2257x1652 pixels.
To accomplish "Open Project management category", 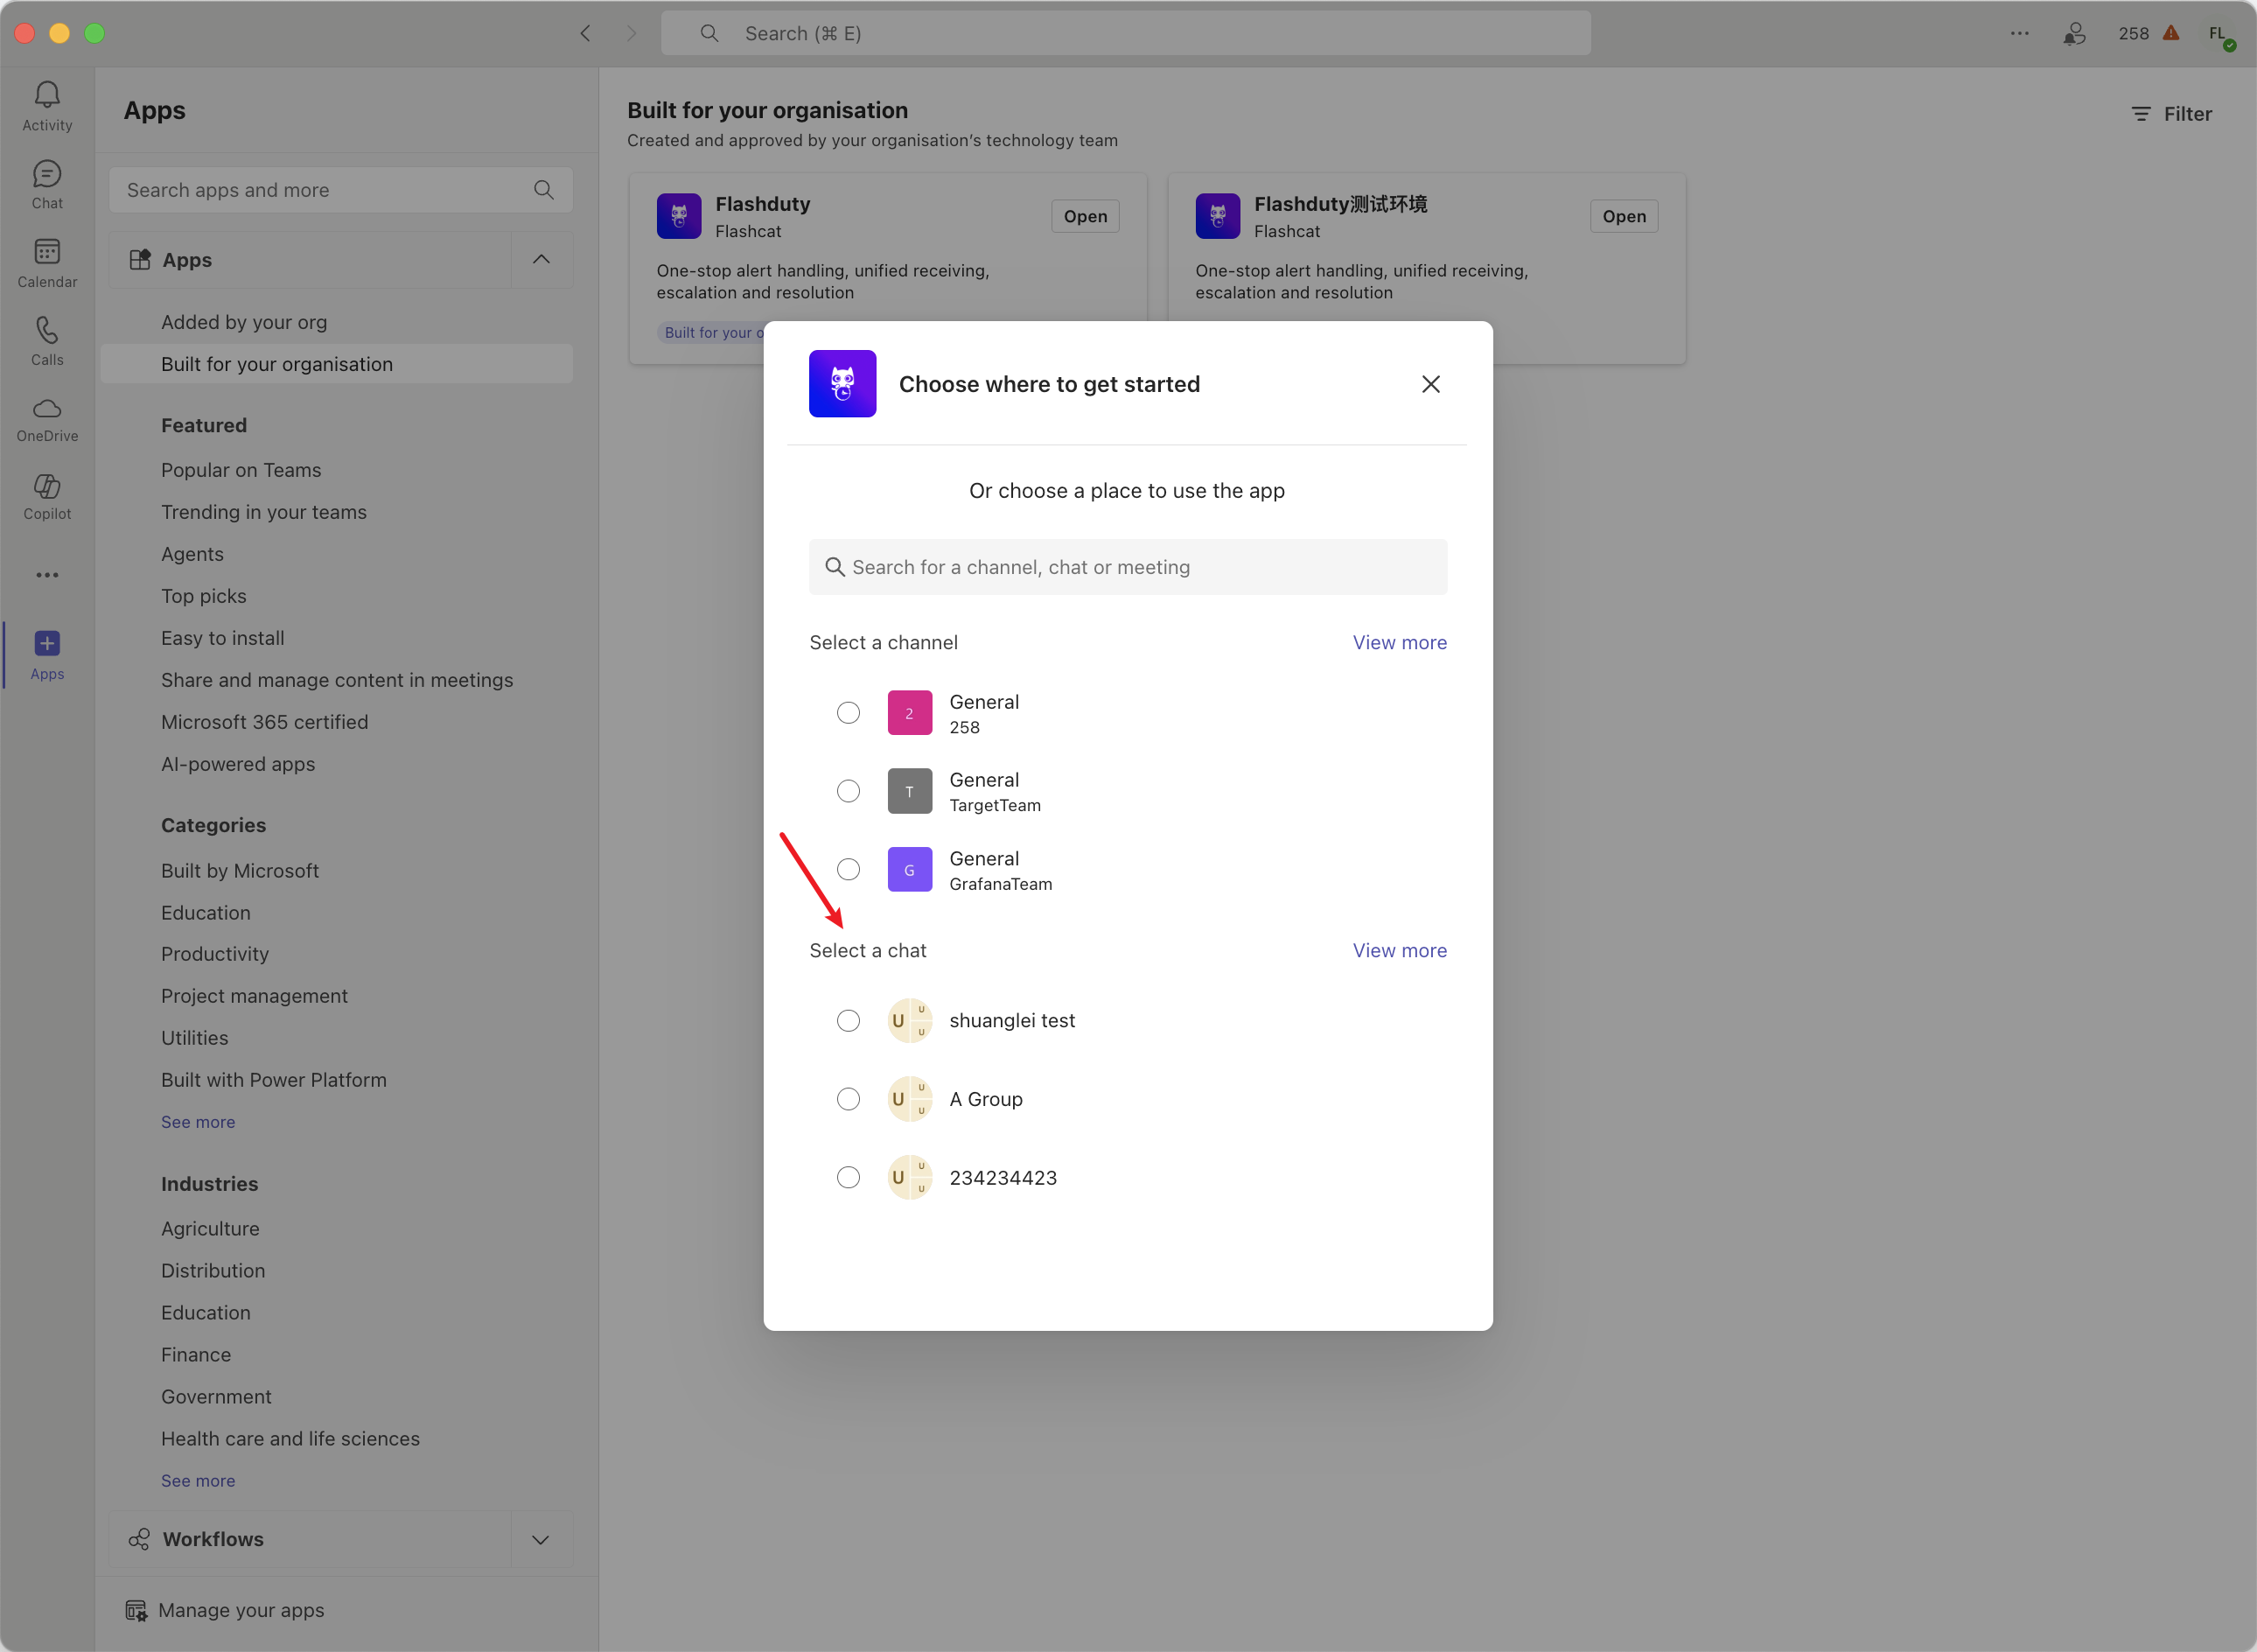I will click(x=254, y=996).
